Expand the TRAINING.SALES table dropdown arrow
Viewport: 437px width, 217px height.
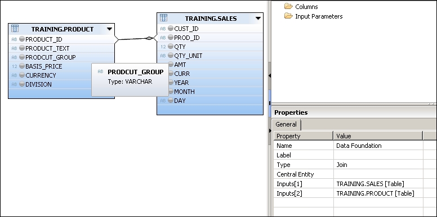pos(258,19)
